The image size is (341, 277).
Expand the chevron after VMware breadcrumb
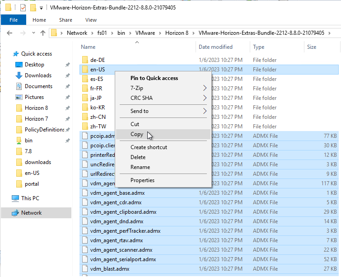(x=160, y=33)
